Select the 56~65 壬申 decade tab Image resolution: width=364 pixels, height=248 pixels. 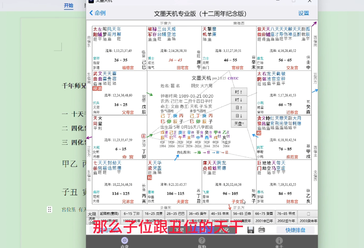tap(242, 214)
